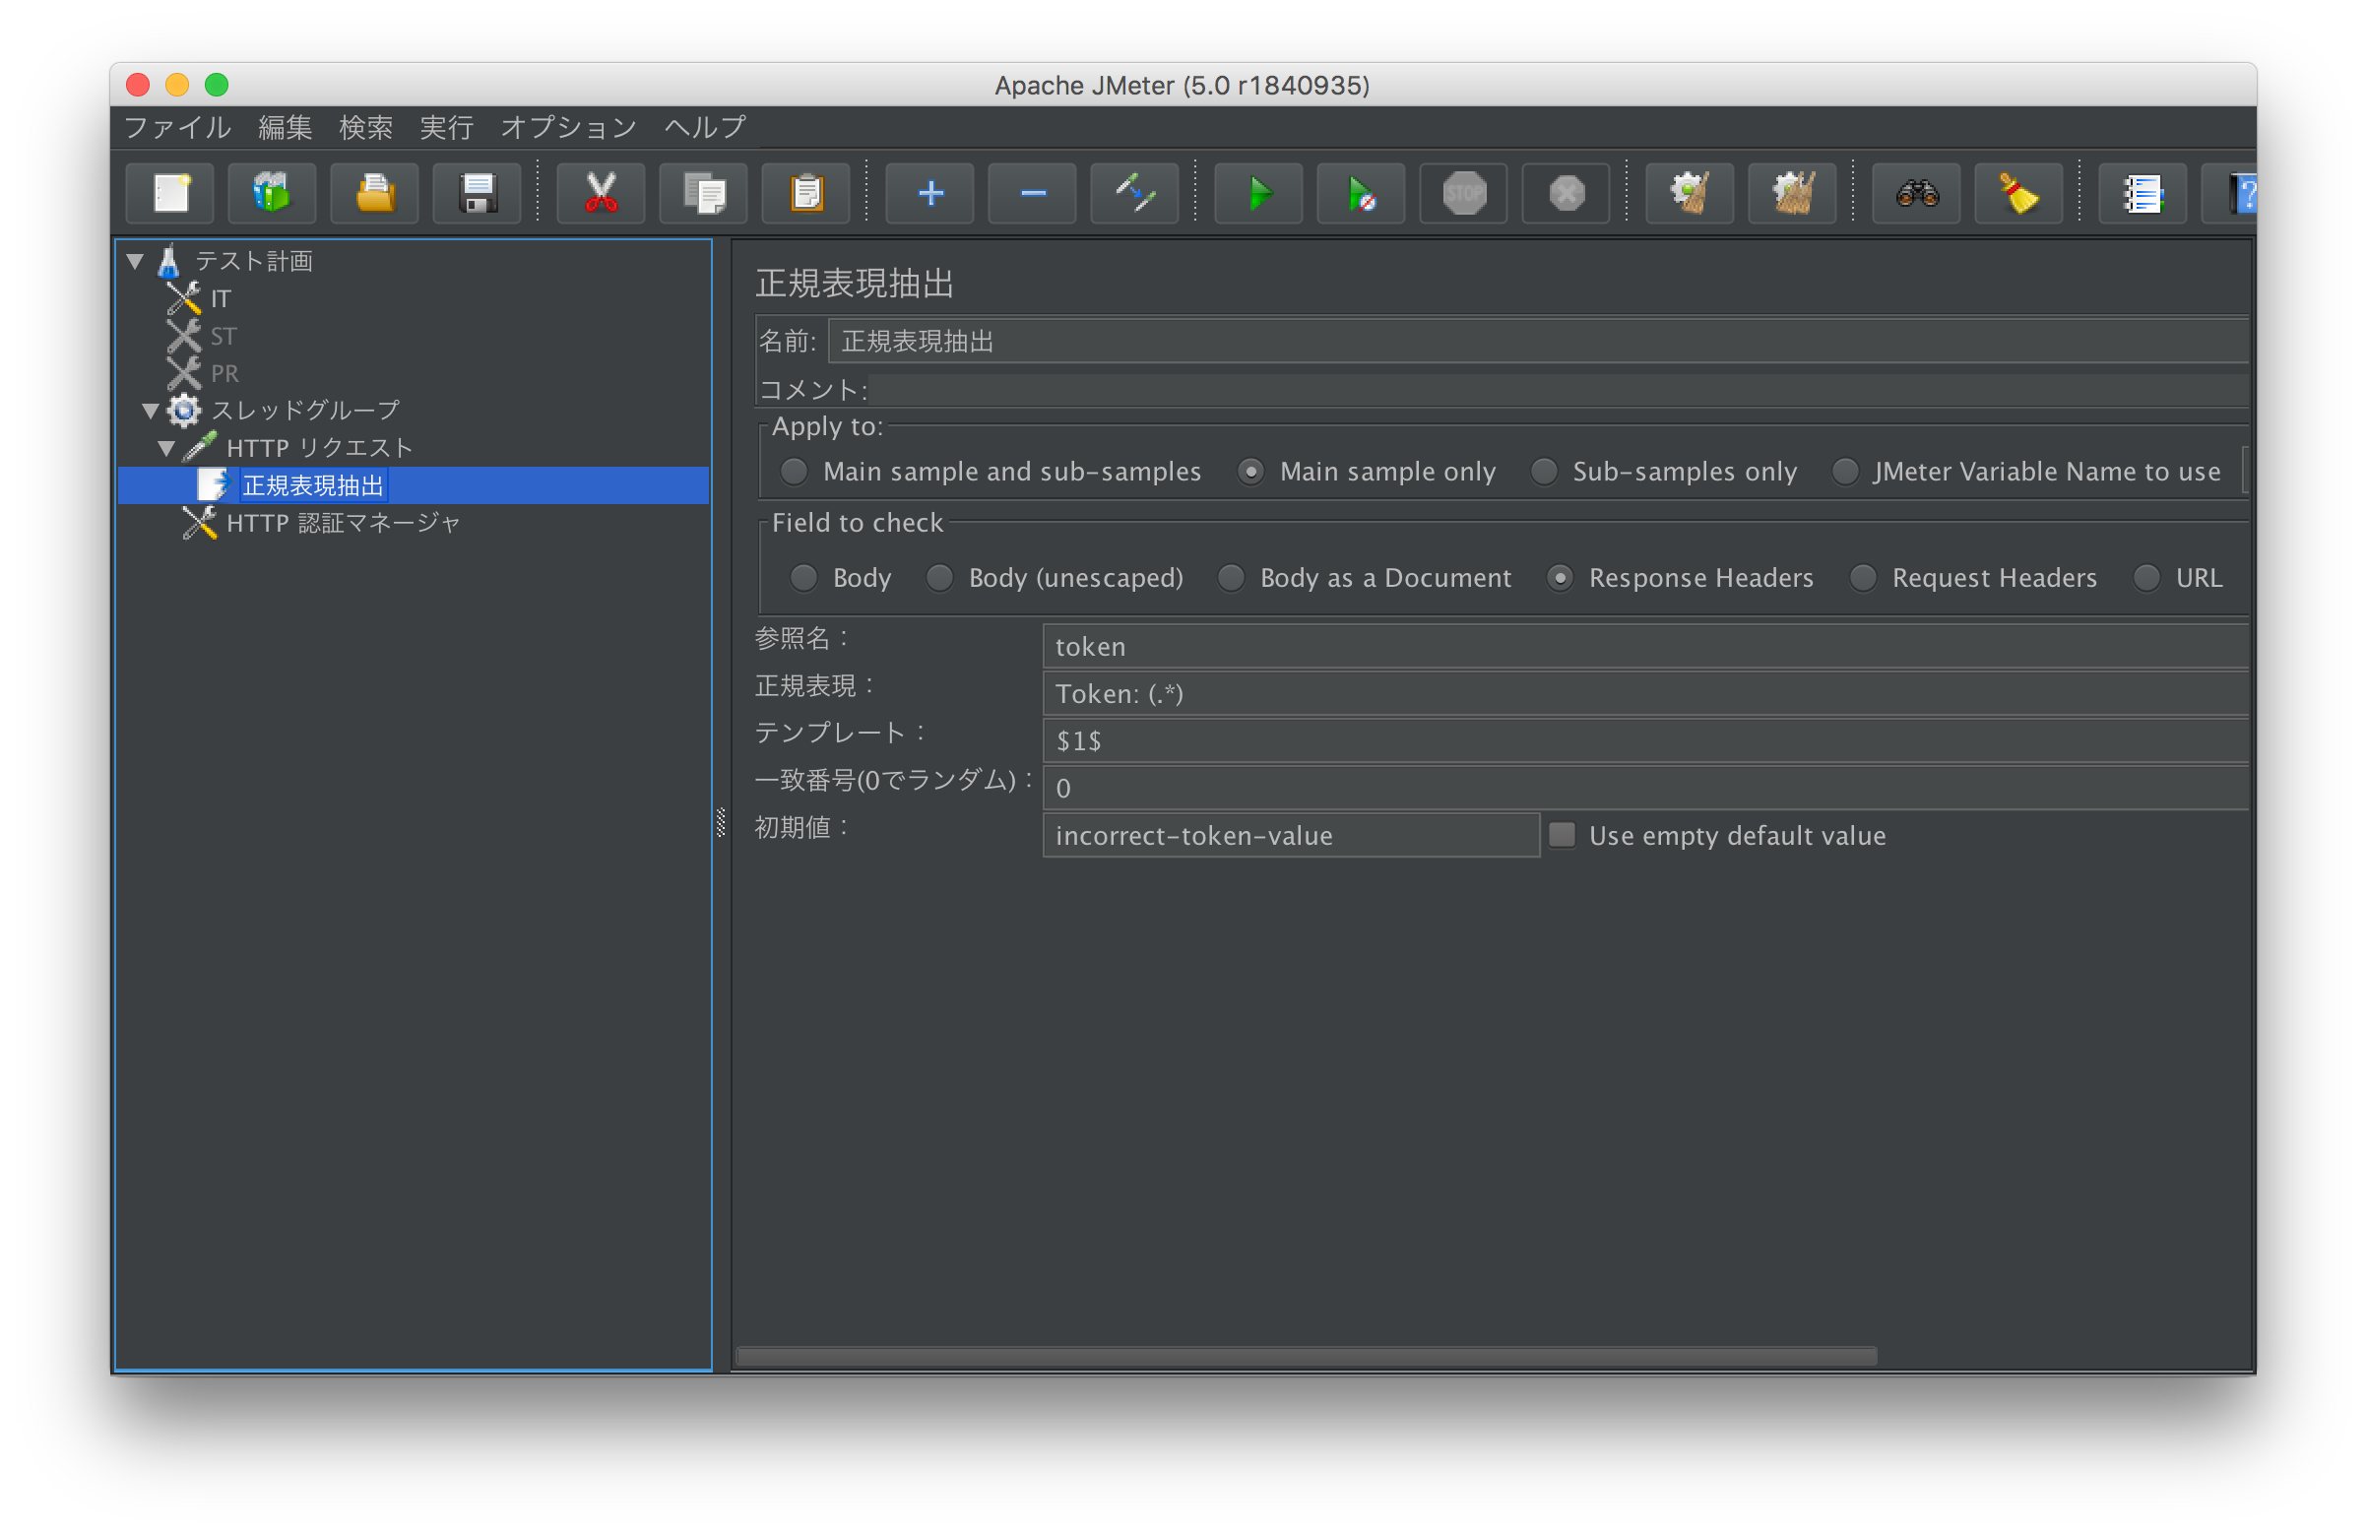
Task: Enable Use empty default value
Action: click(x=1562, y=836)
